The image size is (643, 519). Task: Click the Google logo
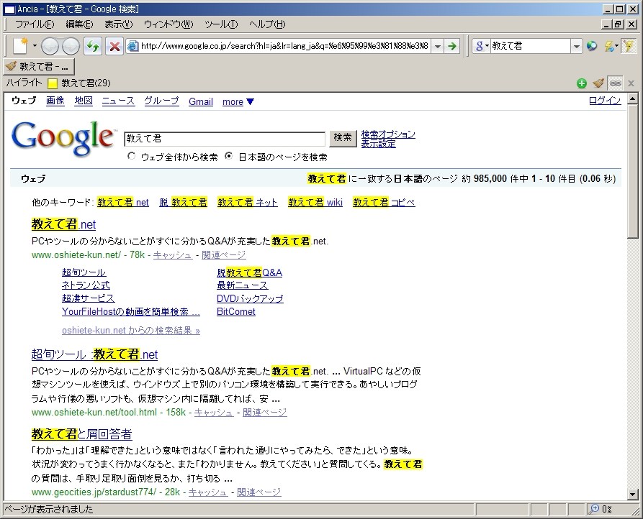[x=63, y=138]
